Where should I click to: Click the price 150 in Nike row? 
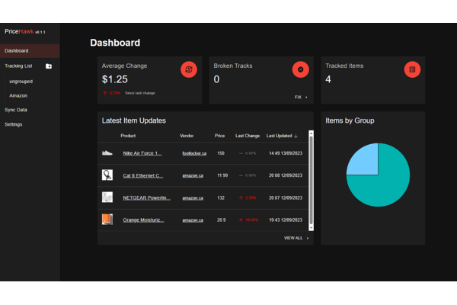221,153
